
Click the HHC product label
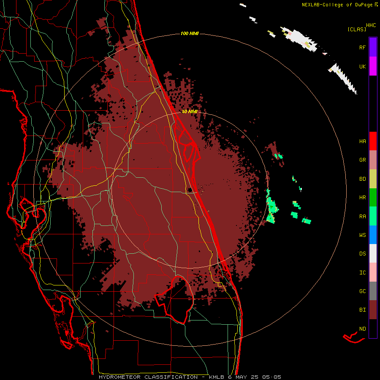[371, 25]
